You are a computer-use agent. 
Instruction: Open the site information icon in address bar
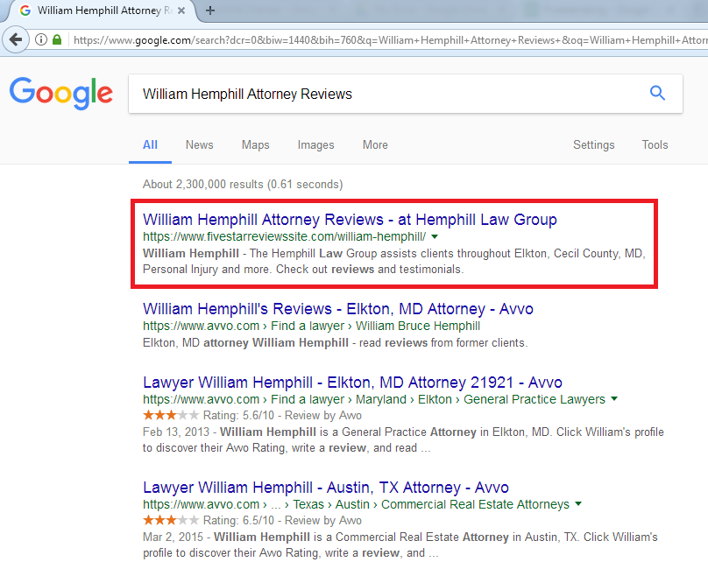tap(40, 39)
